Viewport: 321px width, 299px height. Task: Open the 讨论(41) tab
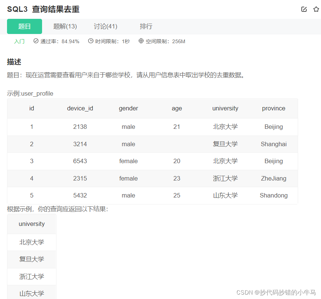106,27
